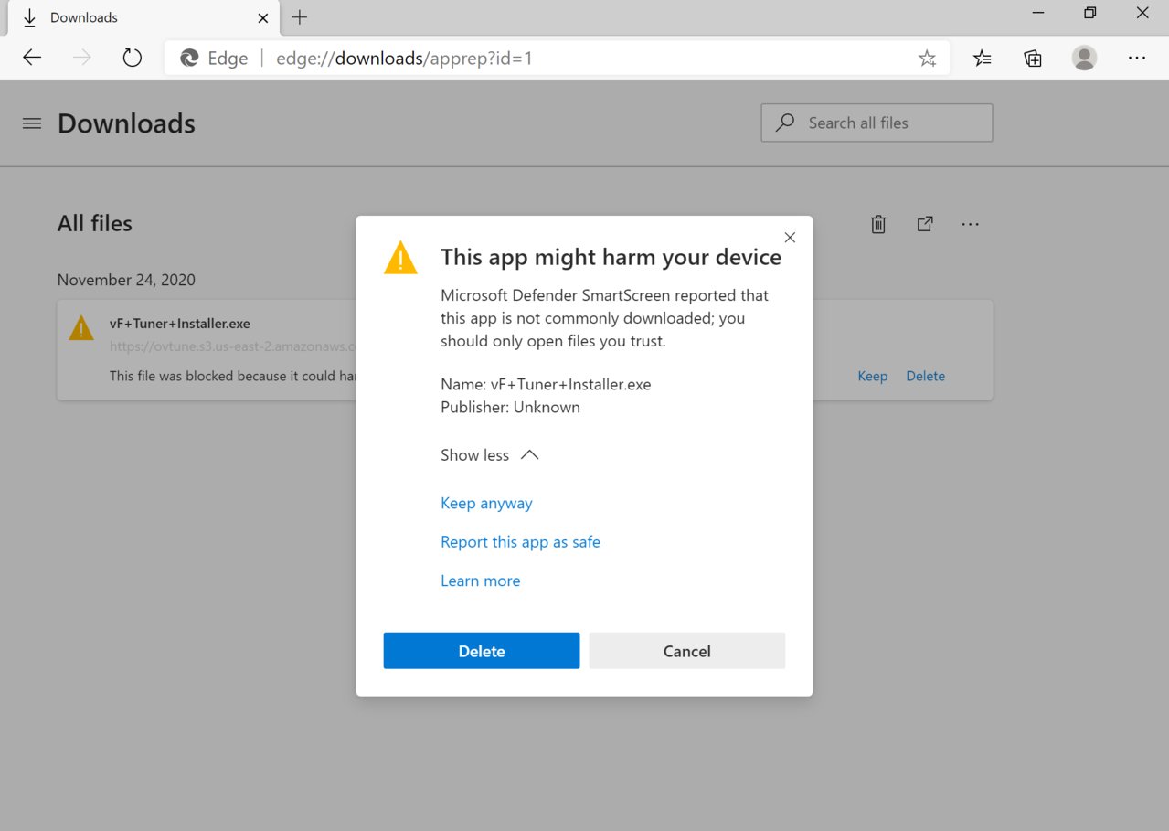The image size is (1169, 831).
Task: Select the Downloads browser tab
Action: tap(142, 17)
